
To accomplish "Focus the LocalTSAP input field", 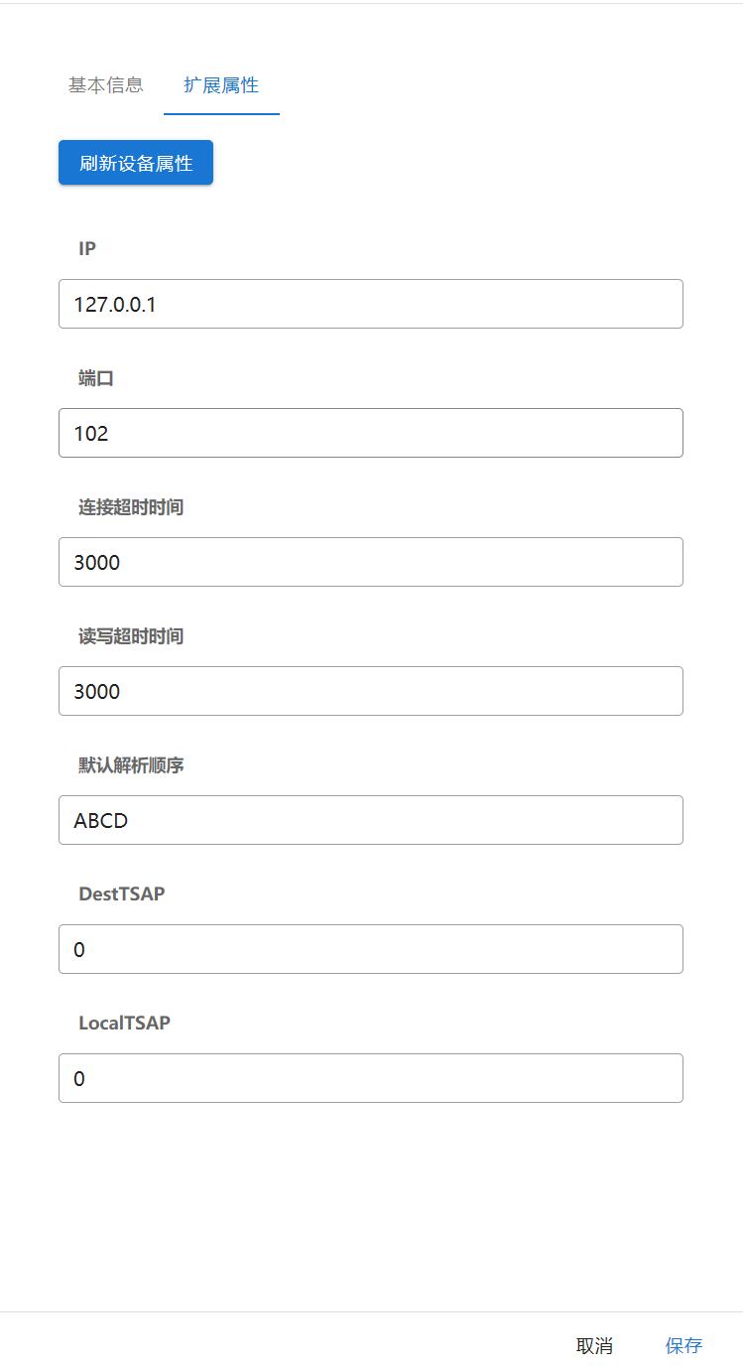I will tap(371, 1078).
